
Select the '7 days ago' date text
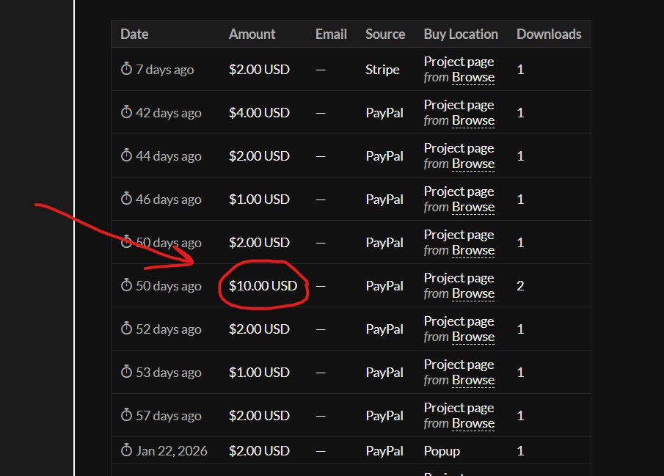tap(165, 70)
